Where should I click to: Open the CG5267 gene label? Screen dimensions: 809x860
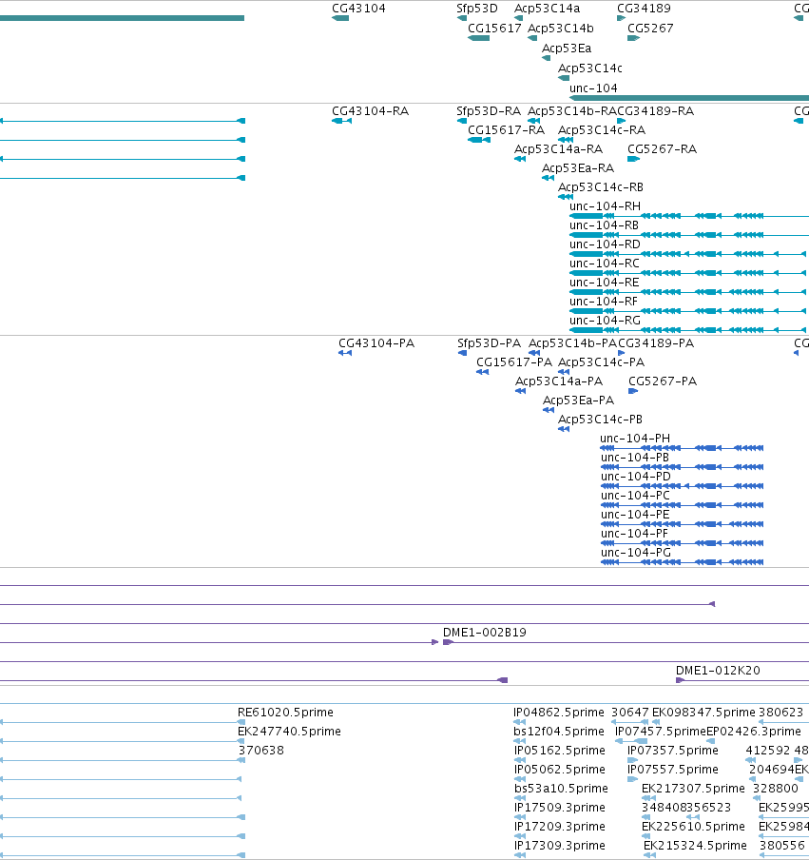tap(650, 28)
